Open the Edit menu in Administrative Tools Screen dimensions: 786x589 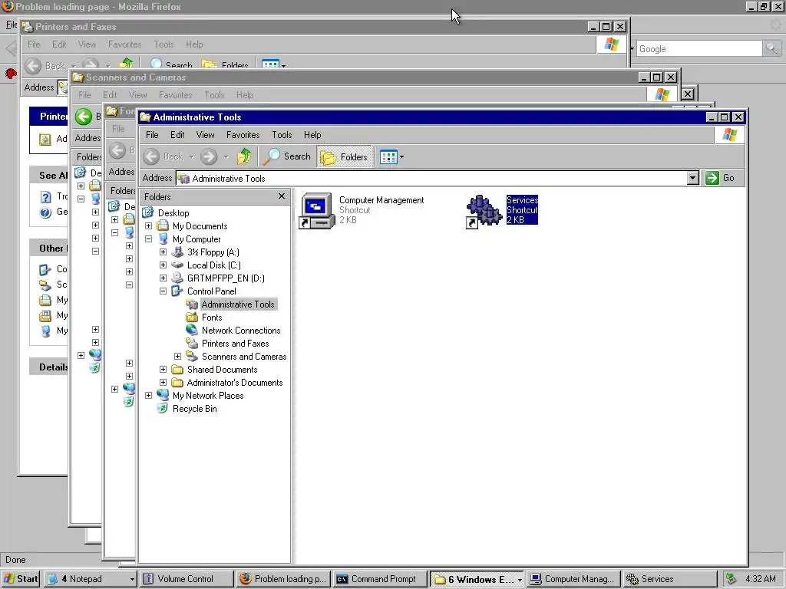tap(177, 135)
